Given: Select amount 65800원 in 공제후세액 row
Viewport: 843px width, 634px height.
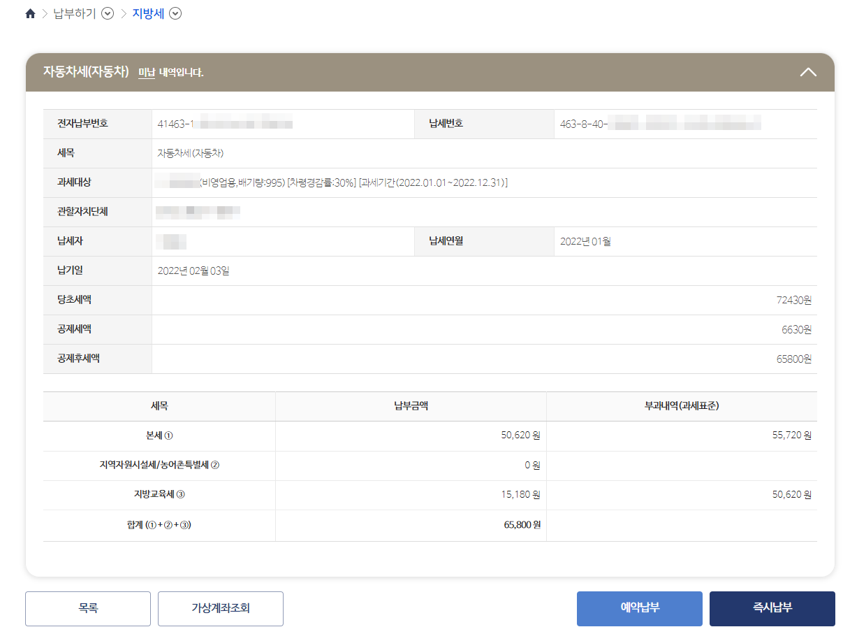Looking at the screenshot, I should (x=794, y=359).
